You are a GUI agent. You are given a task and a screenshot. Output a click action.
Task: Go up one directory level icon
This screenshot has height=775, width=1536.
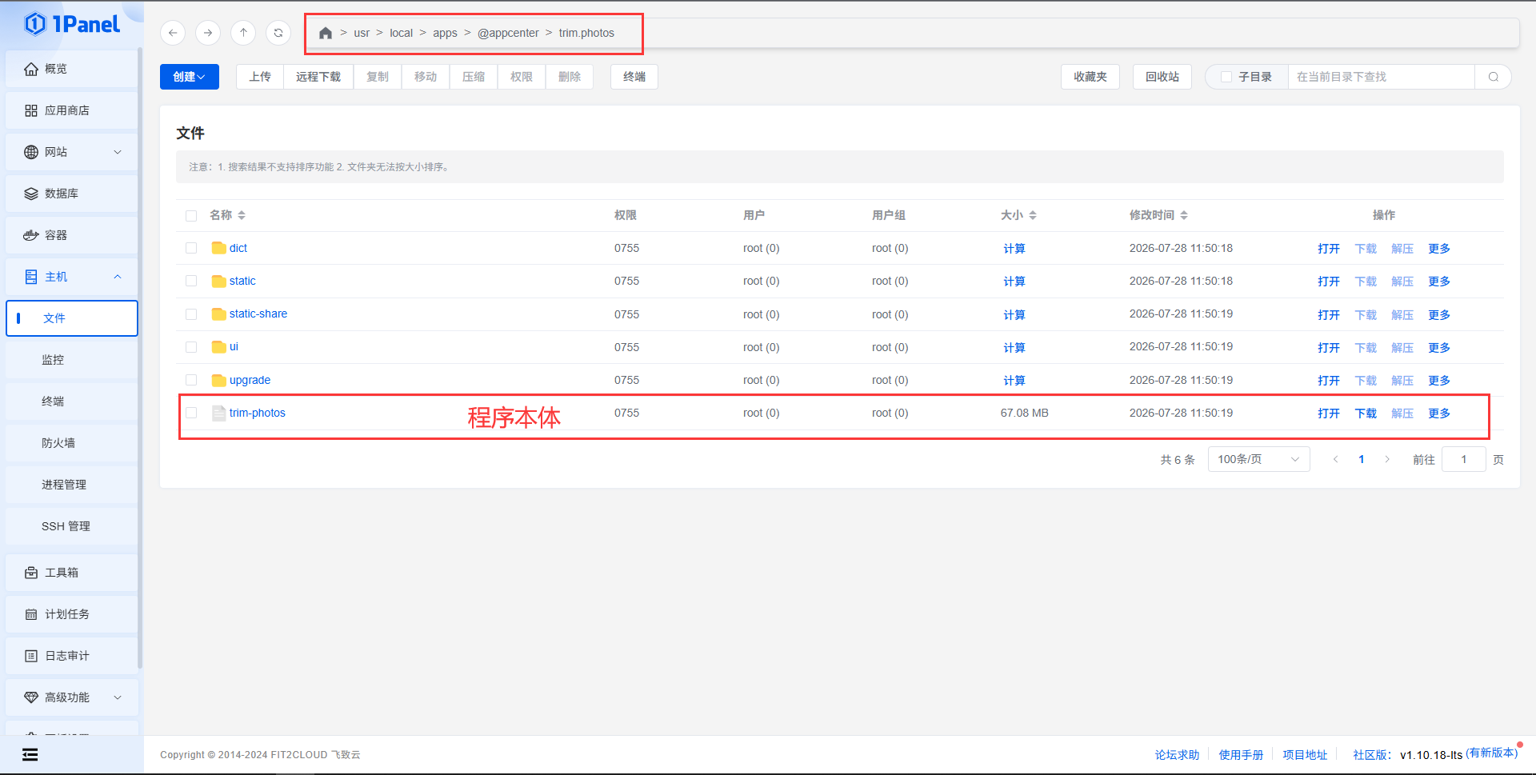tap(243, 33)
